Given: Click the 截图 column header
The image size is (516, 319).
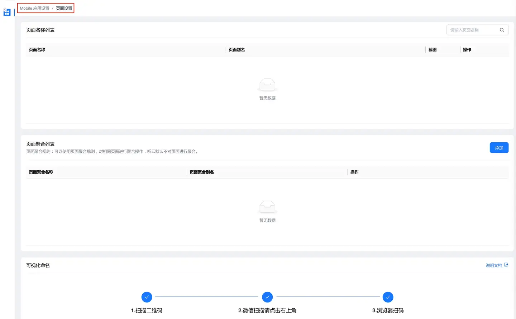Looking at the screenshot, I should click(x=433, y=50).
